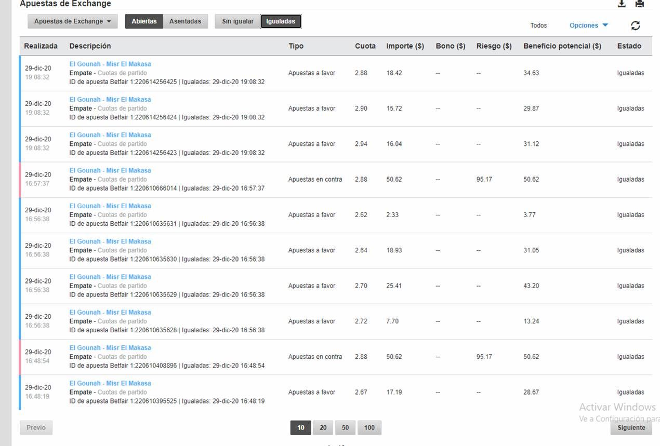Open the match link for bet ID 1:220614256424
Screen dimensions: 660x446
click(x=110, y=100)
